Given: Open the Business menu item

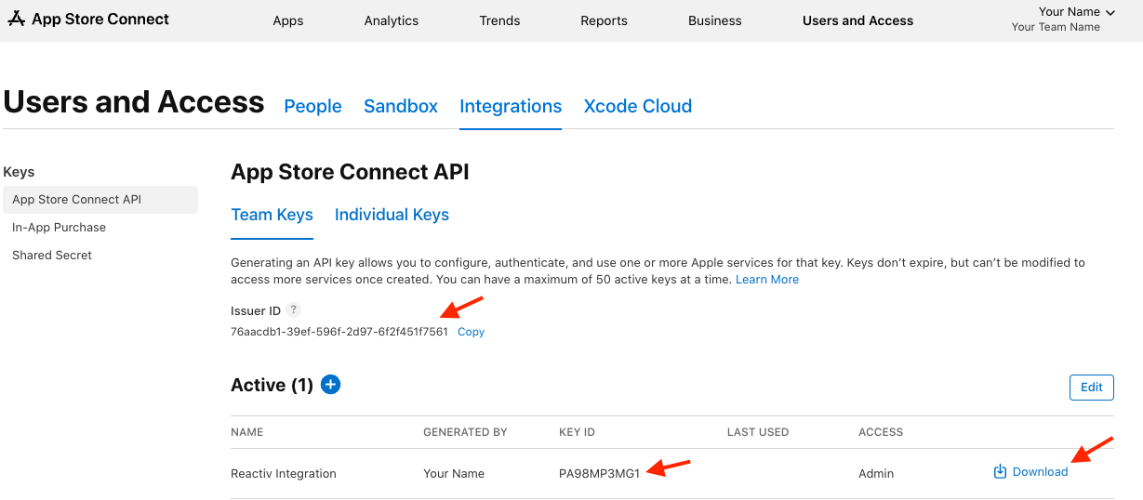Looking at the screenshot, I should pyautogui.click(x=715, y=20).
